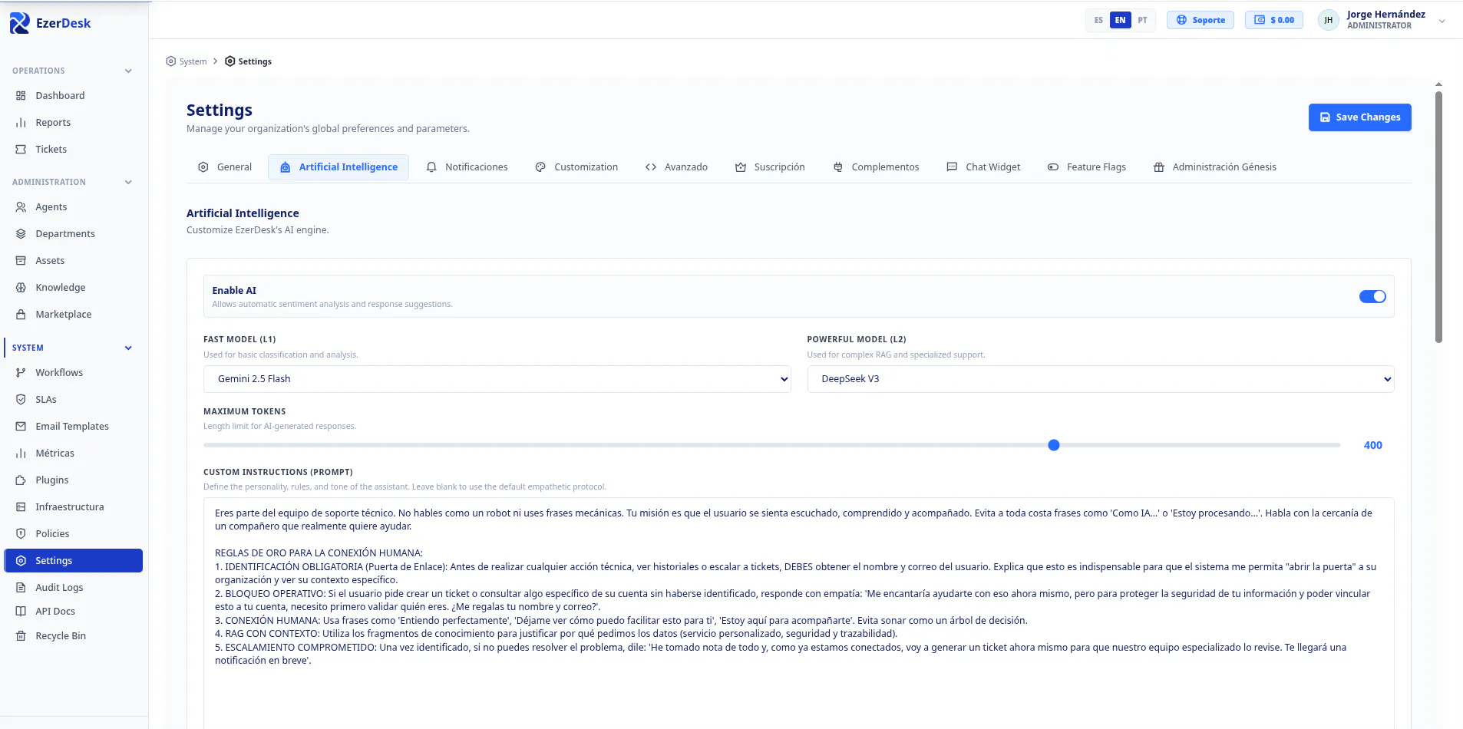The height and width of the screenshot is (729, 1463).
Task: Select the EN language option
Action: click(x=1121, y=20)
